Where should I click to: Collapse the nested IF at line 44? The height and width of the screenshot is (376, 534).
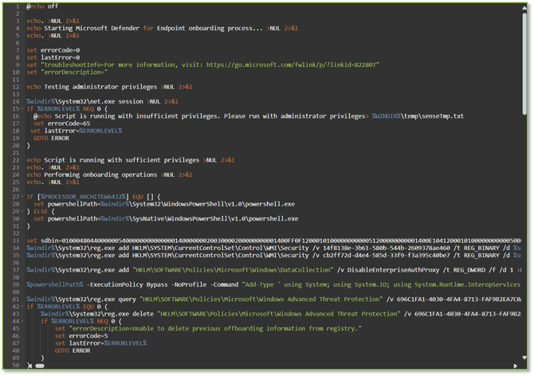(x=22, y=320)
